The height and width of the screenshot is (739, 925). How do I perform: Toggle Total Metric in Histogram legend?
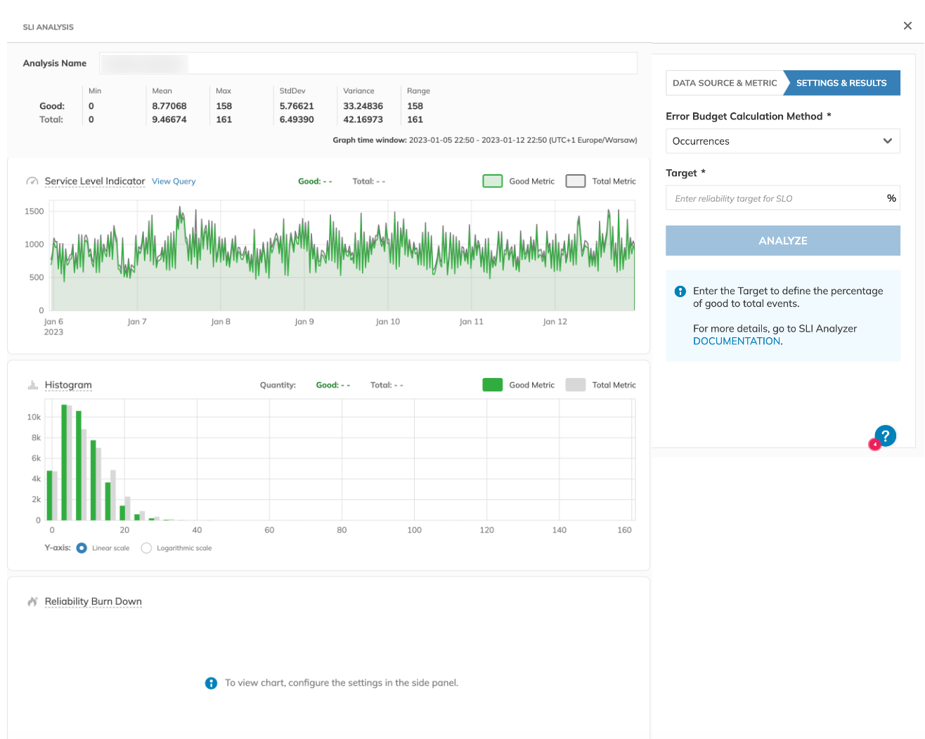point(601,385)
